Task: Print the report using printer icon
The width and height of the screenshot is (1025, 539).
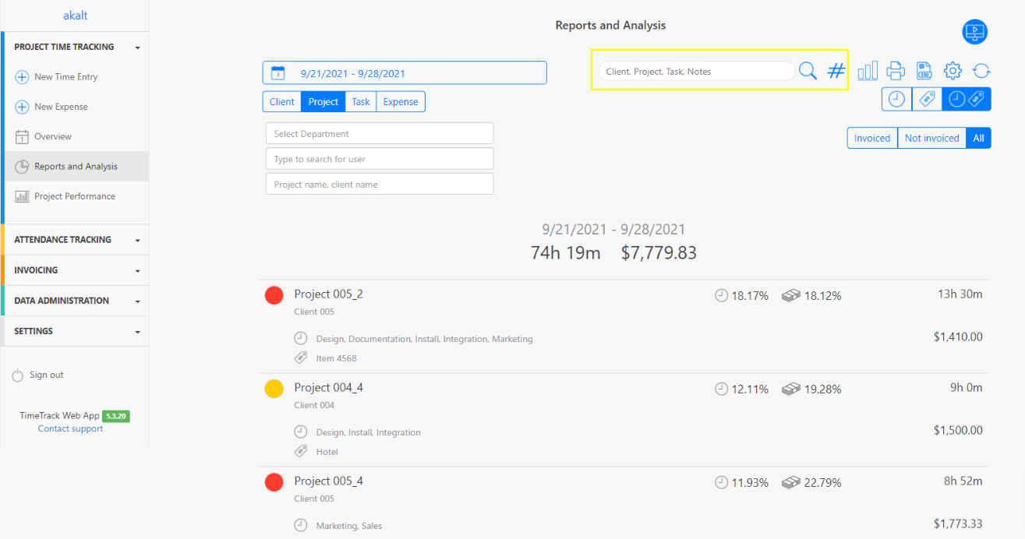Action: (896, 71)
